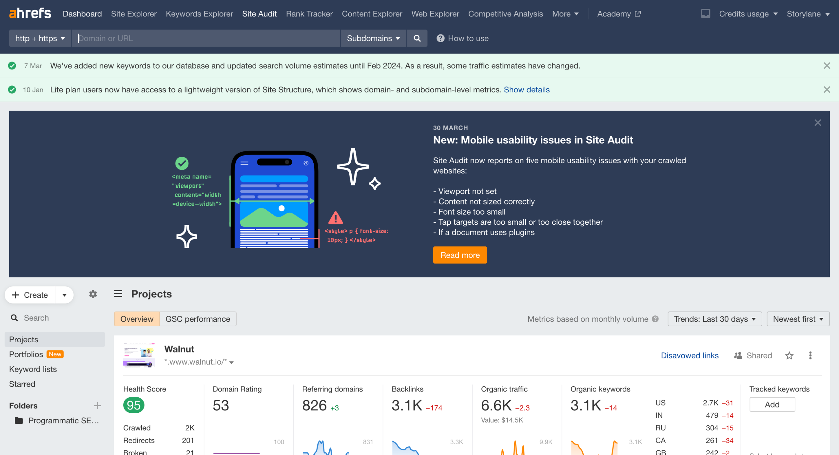Screen dimensions: 839x455
Task: Open Web Explorer
Action: tap(435, 14)
